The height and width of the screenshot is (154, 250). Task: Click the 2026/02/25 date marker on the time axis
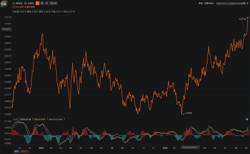click(190, 147)
